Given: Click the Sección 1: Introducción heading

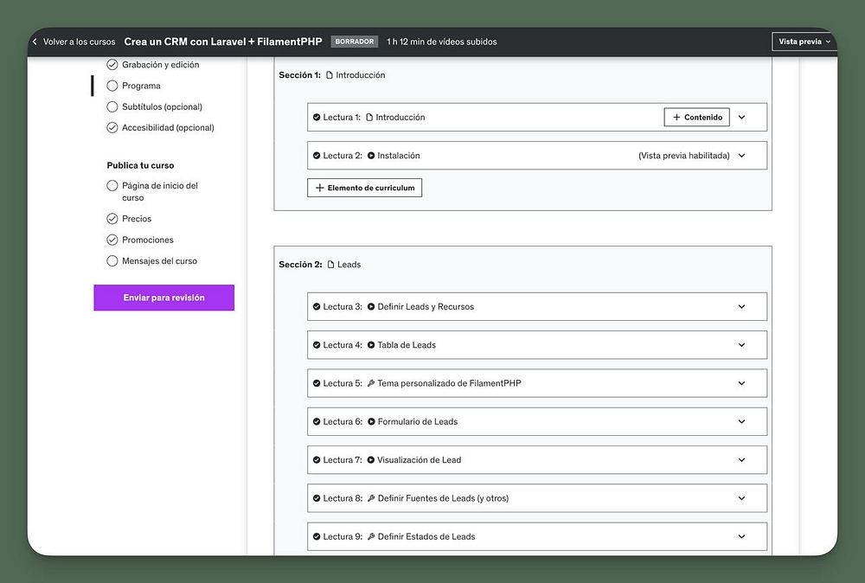Looking at the screenshot, I should pyautogui.click(x=332, y=75).
